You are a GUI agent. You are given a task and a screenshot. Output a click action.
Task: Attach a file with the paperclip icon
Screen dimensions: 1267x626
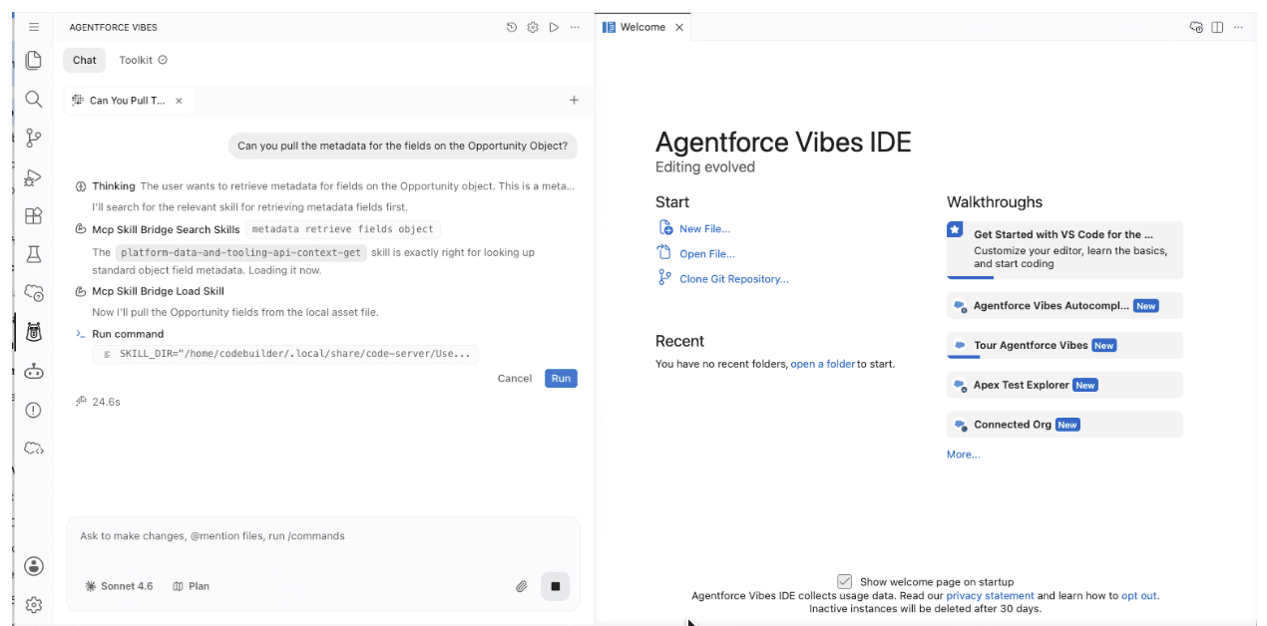(521, 586)
